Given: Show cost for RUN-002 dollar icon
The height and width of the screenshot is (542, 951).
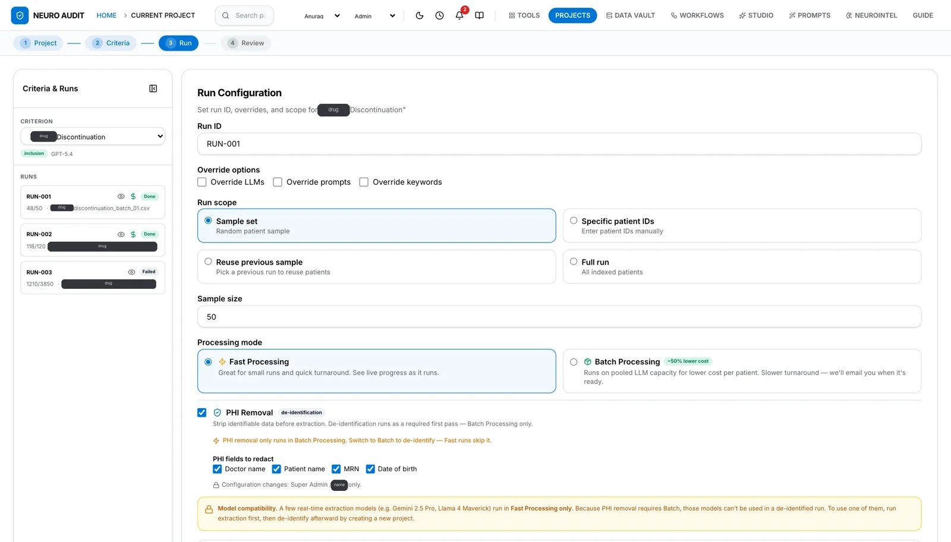Looking at the screenshot, I should click(x=133, y=234).
